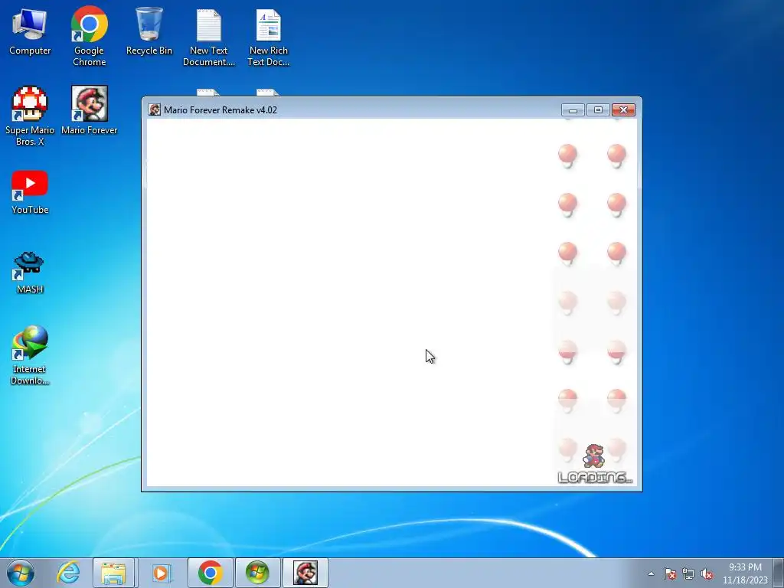Click the Mario Forever Remake v4.02 title
784x588 pixels.
coord(220,110)
